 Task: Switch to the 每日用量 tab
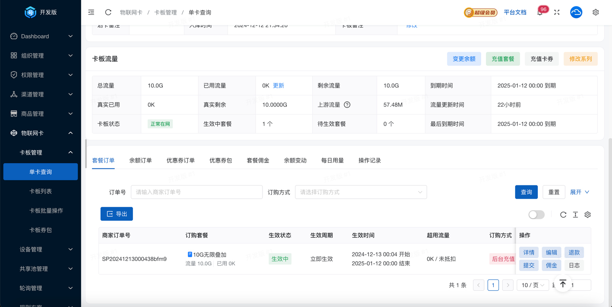click(332, 160)
